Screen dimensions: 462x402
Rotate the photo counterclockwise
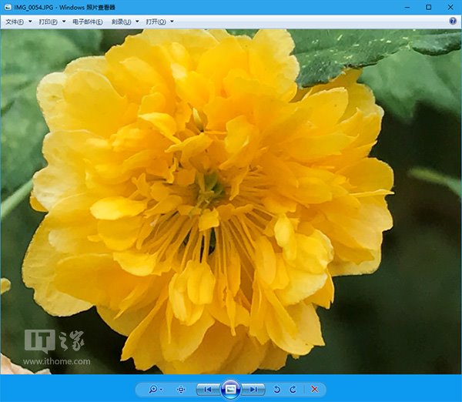277,390
